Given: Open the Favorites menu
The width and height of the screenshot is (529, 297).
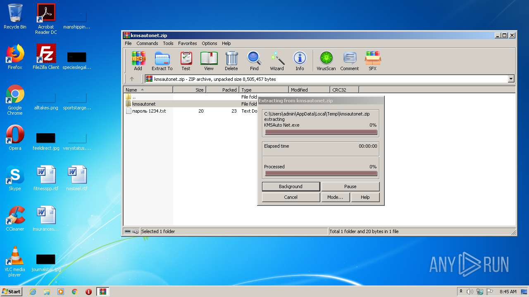Looking at the screenshot, I should point(187,43).
